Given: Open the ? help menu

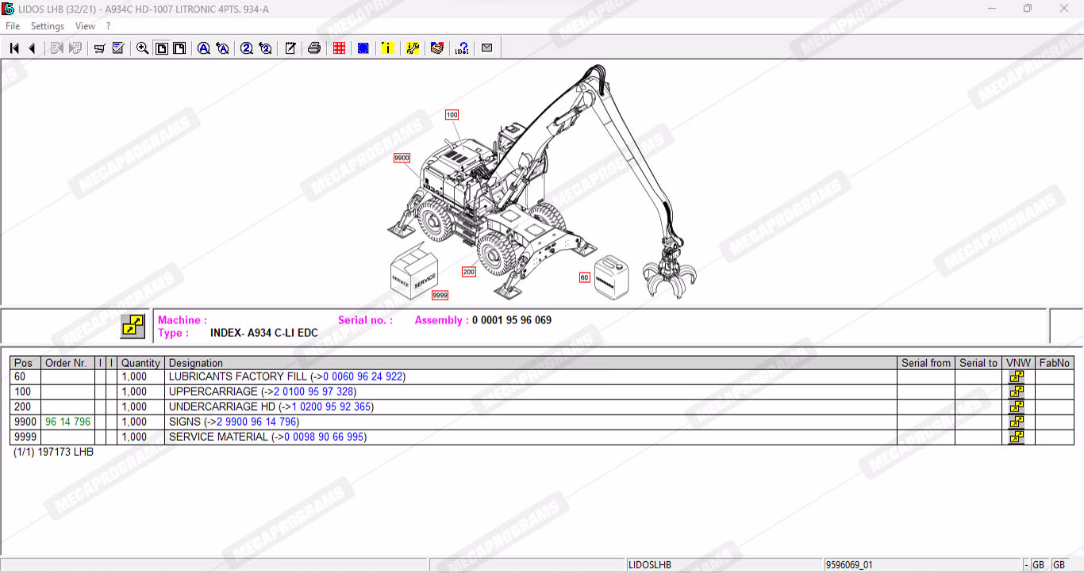Looking at the screenshot, I should click(108, 26).
